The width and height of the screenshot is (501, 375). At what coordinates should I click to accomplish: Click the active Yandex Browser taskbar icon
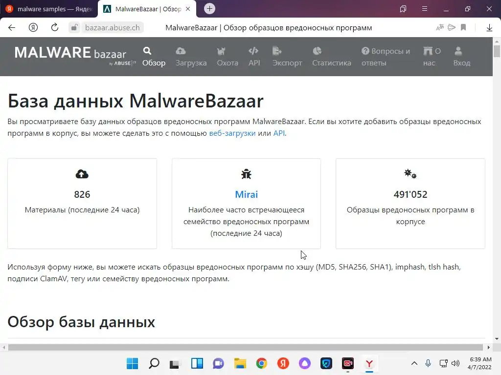click(369, 363)
